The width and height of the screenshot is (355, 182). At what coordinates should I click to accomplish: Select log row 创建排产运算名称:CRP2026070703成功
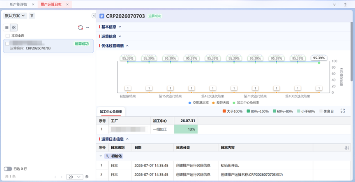point(223,175)
